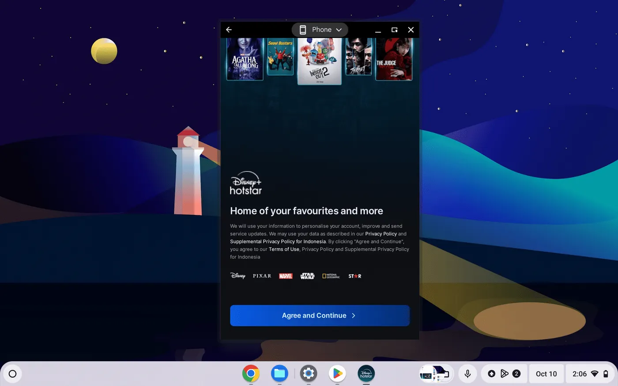Open the Oct 10 calendar date
The width and height of the screenshot is (618, 386).
coord(546,374)
